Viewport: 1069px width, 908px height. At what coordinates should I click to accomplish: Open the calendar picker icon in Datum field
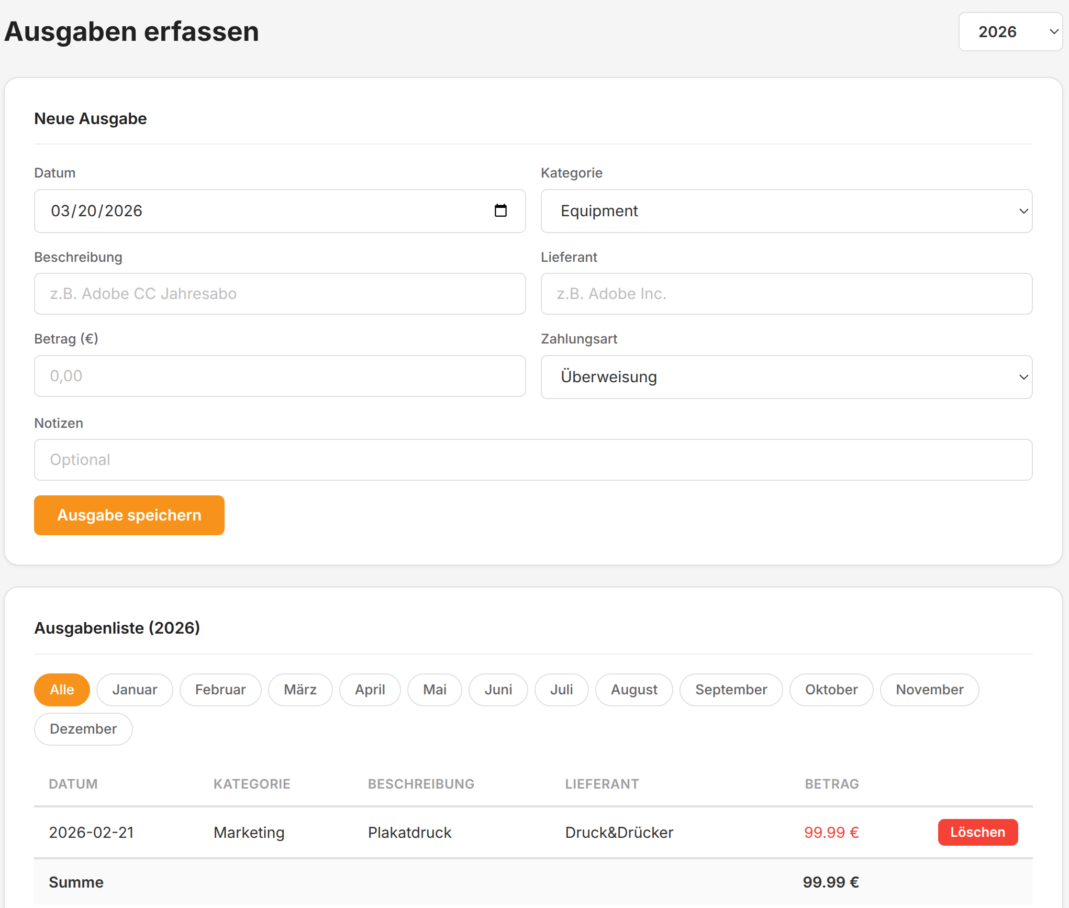coord(500,211)
